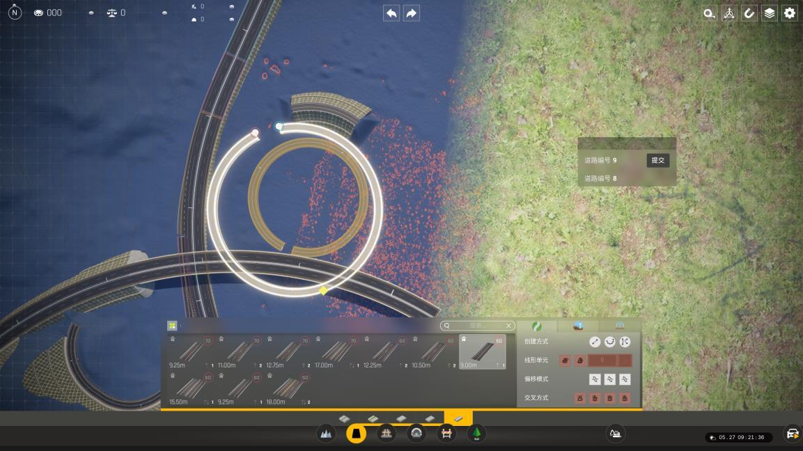Select the road barrier tool
The width and height of the screenshot is (803, 451).
[x=446, y=434]
